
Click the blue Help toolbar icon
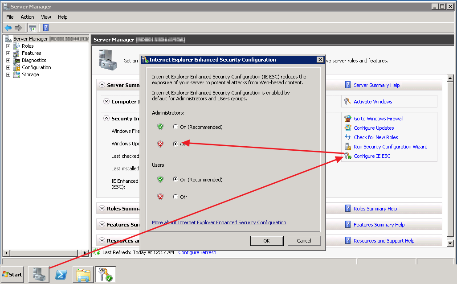[46, 28]
